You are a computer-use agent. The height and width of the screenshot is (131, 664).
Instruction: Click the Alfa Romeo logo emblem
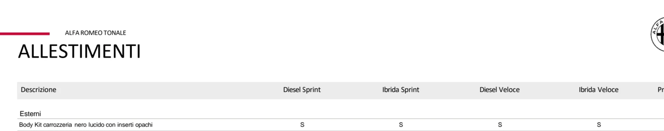click(657, 35)
